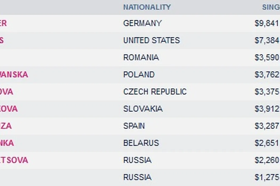280x186 pixels.
Task: Open the player name ending in TSOVA
Action: click(14, 160)
